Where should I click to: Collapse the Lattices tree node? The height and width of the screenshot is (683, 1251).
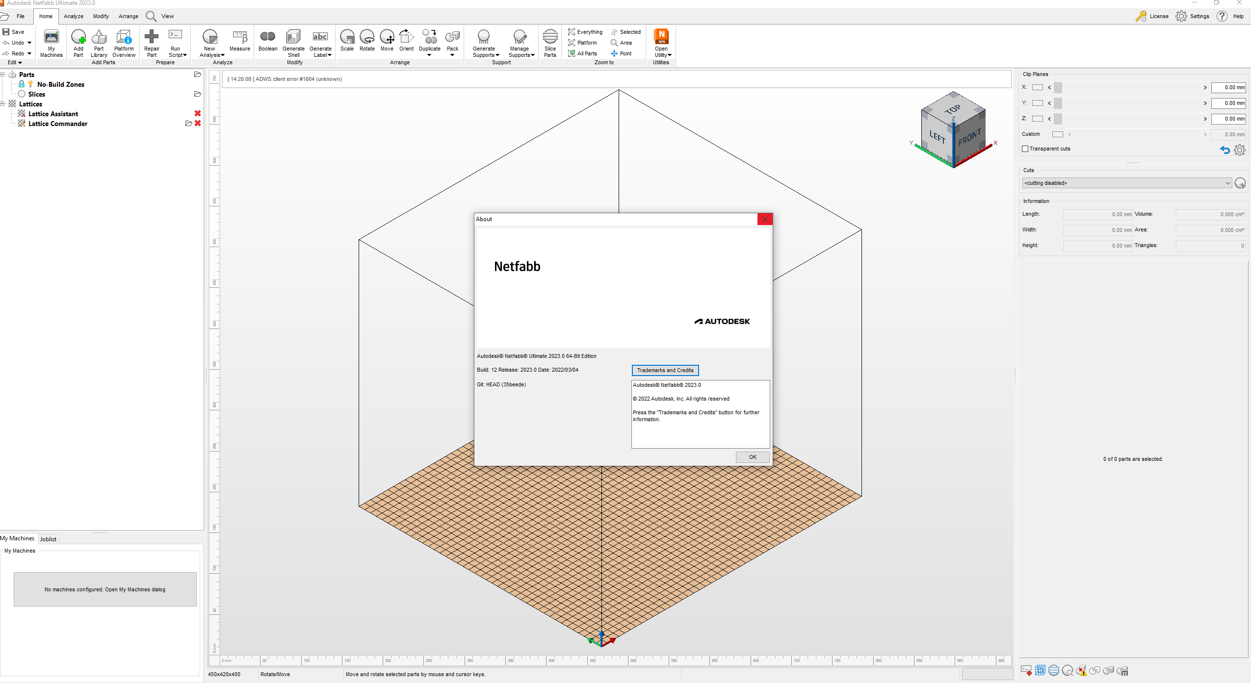point(3,104)
